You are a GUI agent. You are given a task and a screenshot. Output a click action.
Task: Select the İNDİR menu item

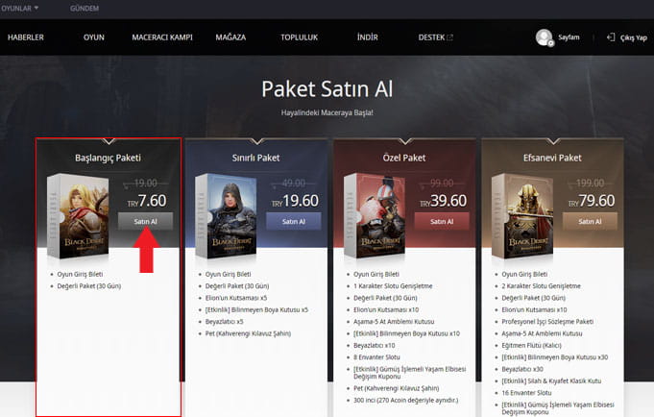point(368,37)
